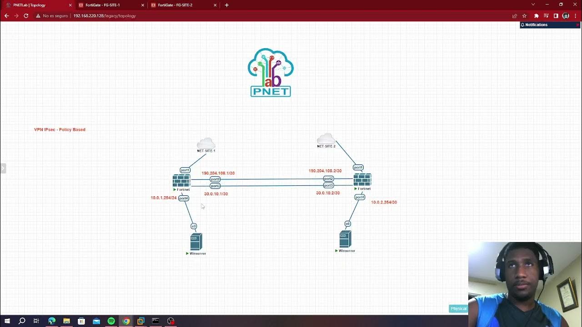Go forward in browser history
This screenshot has height=327, width=582.
[16, 15]
